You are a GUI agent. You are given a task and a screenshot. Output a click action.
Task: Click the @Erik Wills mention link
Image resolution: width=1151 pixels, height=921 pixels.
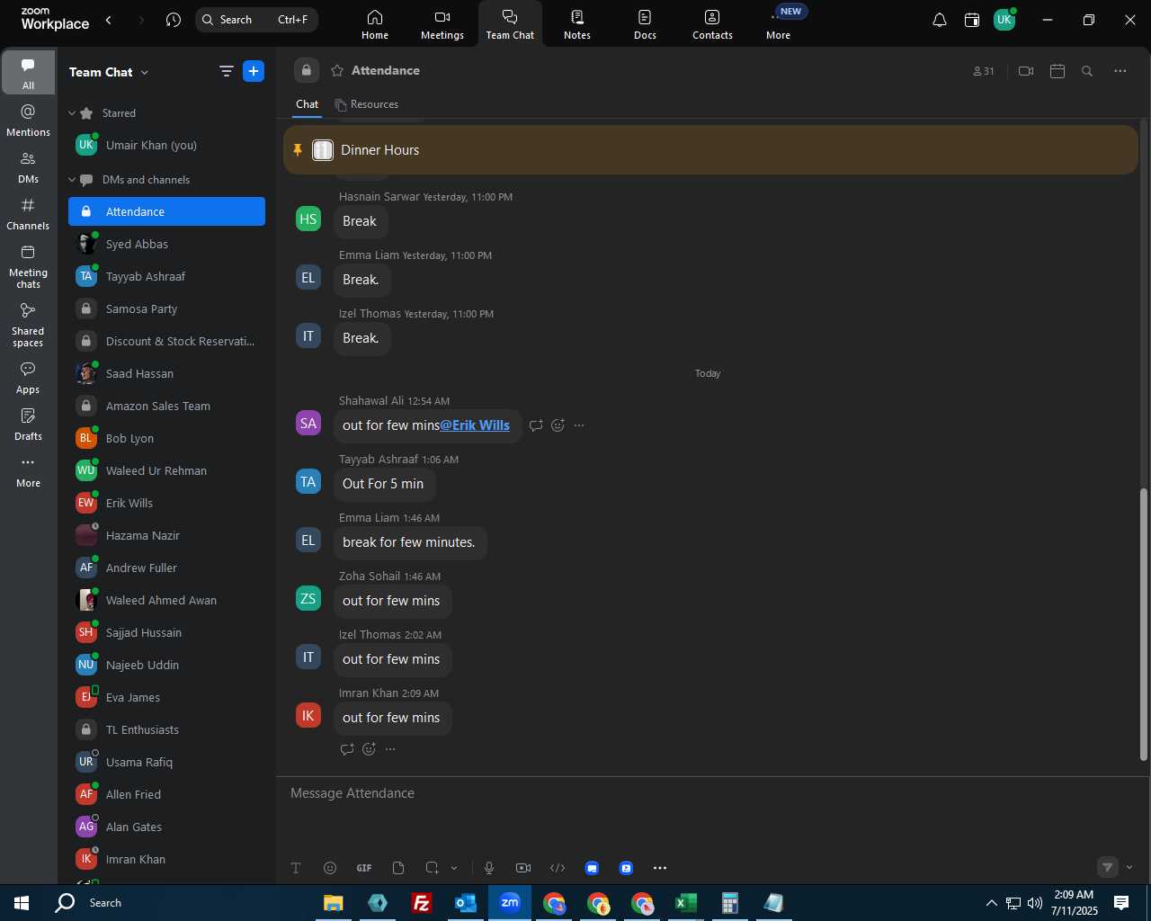tap(475, 425)
